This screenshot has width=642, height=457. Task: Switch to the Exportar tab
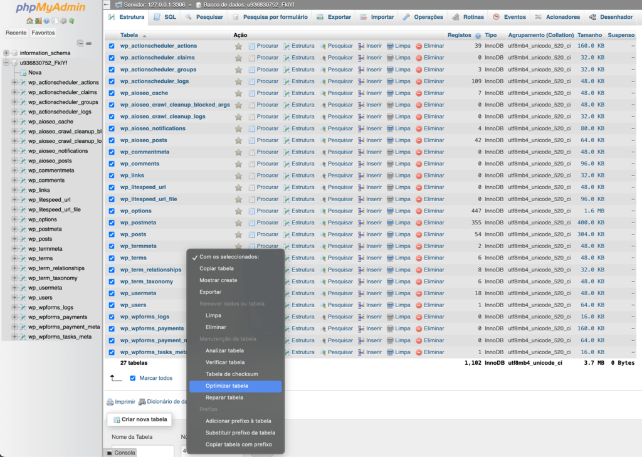[x=334, y=17]
